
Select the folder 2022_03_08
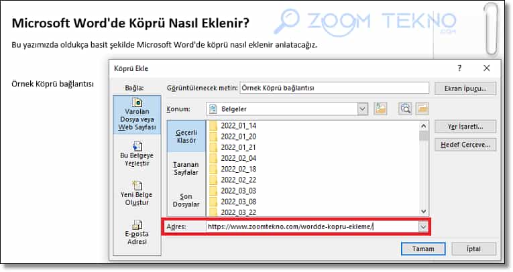(233, 202)
